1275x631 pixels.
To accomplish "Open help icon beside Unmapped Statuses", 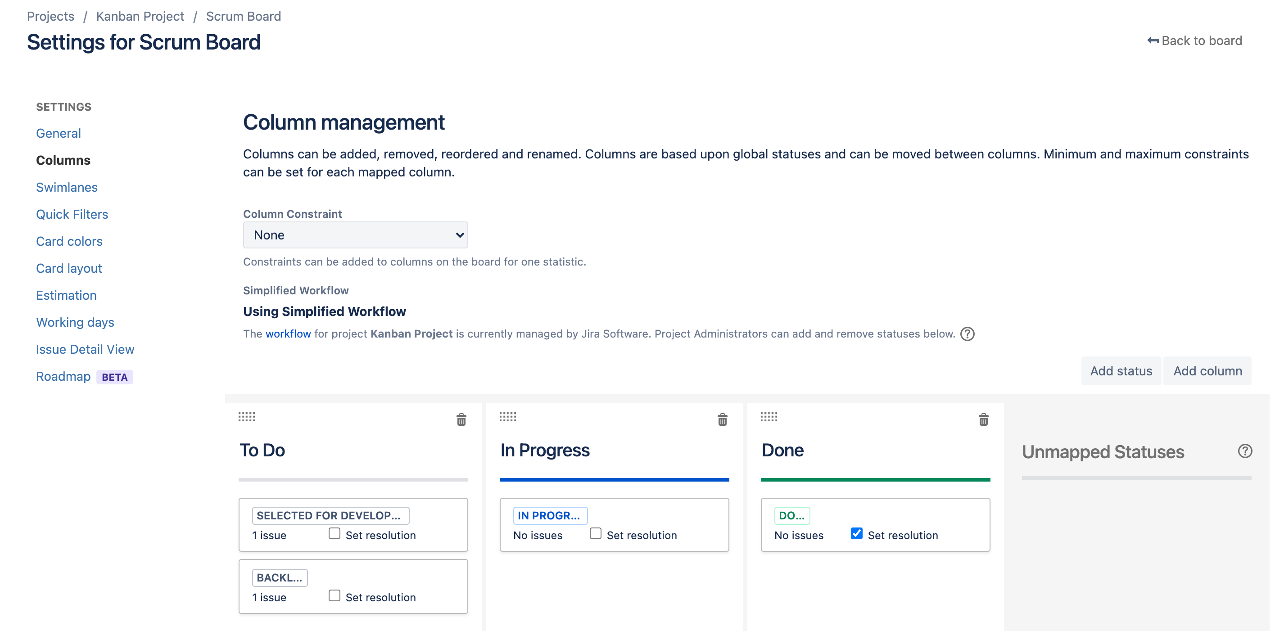I will tap(1244, 451).
